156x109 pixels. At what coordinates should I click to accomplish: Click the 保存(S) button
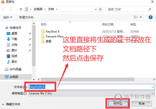[118, 104]
